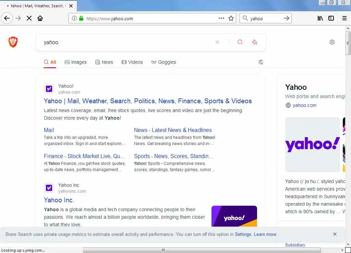The image size is (351, 253).
Task: Click the Yahoo heading in info panel
Action: (296, 87)
